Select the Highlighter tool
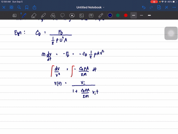Screen dimensions: 178x134 coord(43,16)
